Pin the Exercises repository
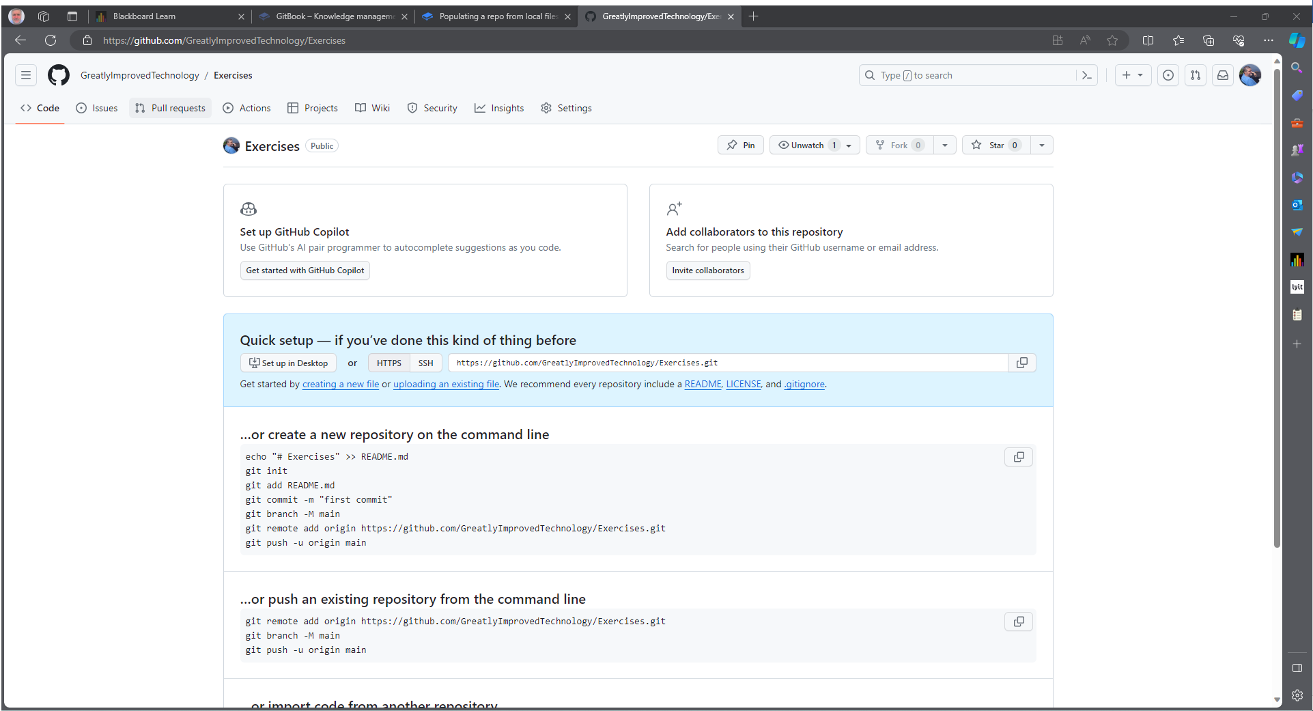Screen dimensions: 1313x711 coord(741,145)
